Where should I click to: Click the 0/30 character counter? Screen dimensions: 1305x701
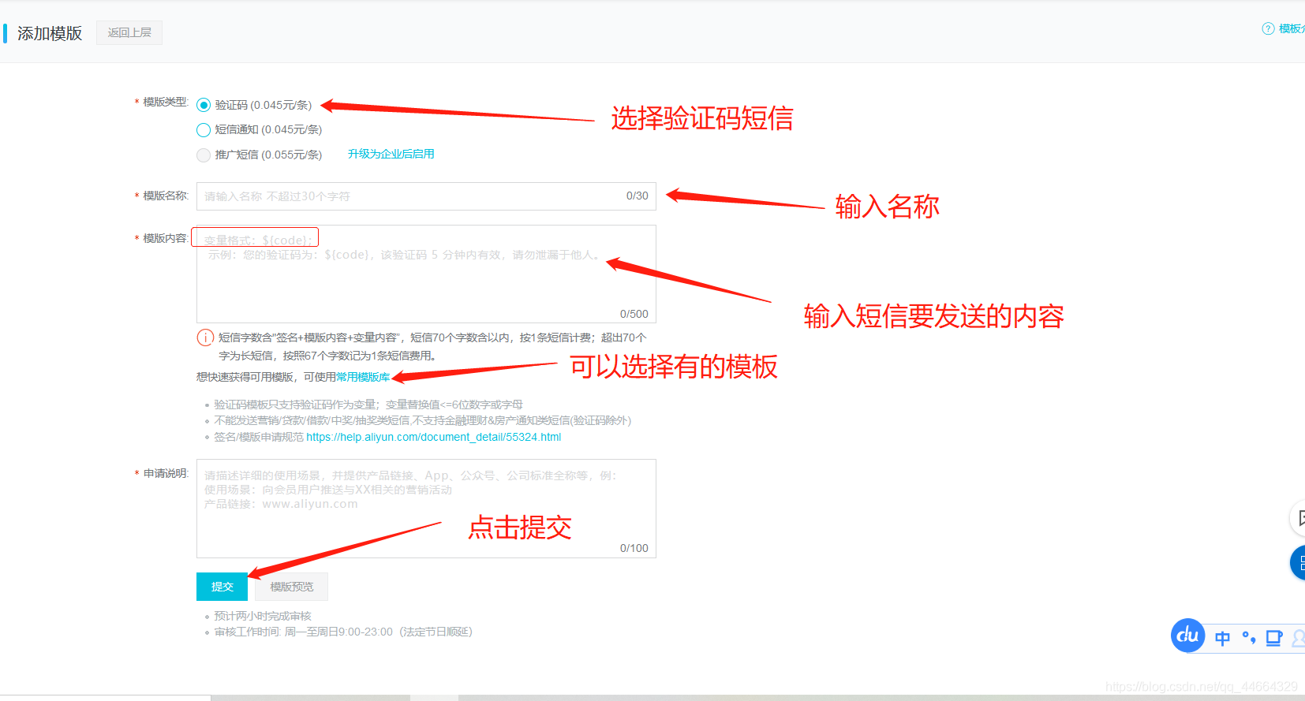click(638, 196)
